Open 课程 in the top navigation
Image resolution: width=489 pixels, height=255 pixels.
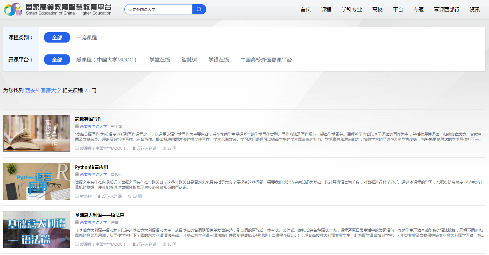point(326,10)
